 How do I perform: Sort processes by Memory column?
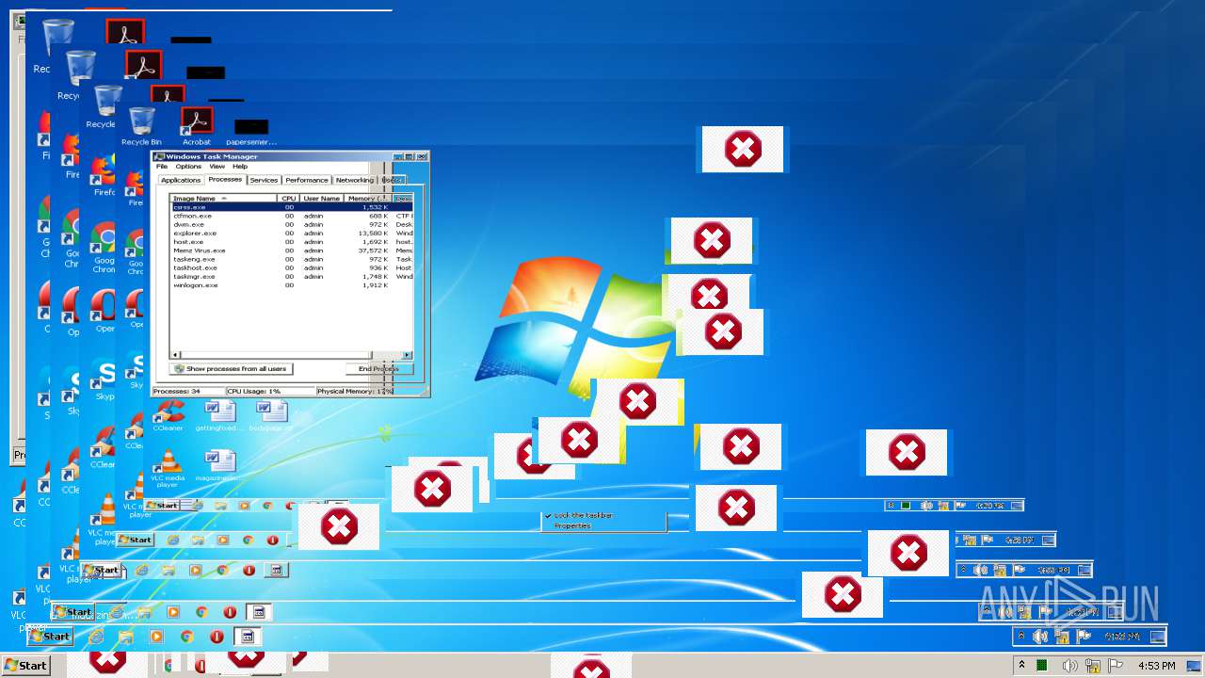pyautogui.click(x=368, y=199)
